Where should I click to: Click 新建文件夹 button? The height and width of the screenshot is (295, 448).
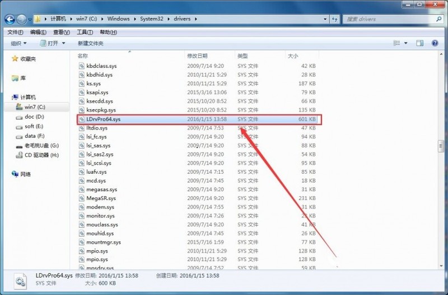click(90, 44)
